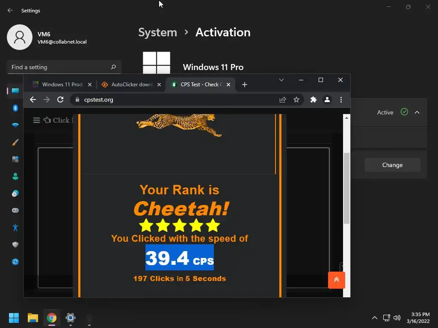Click scrollbar up arrow in Chrome
438x328 pixels.
coord(346,118)
